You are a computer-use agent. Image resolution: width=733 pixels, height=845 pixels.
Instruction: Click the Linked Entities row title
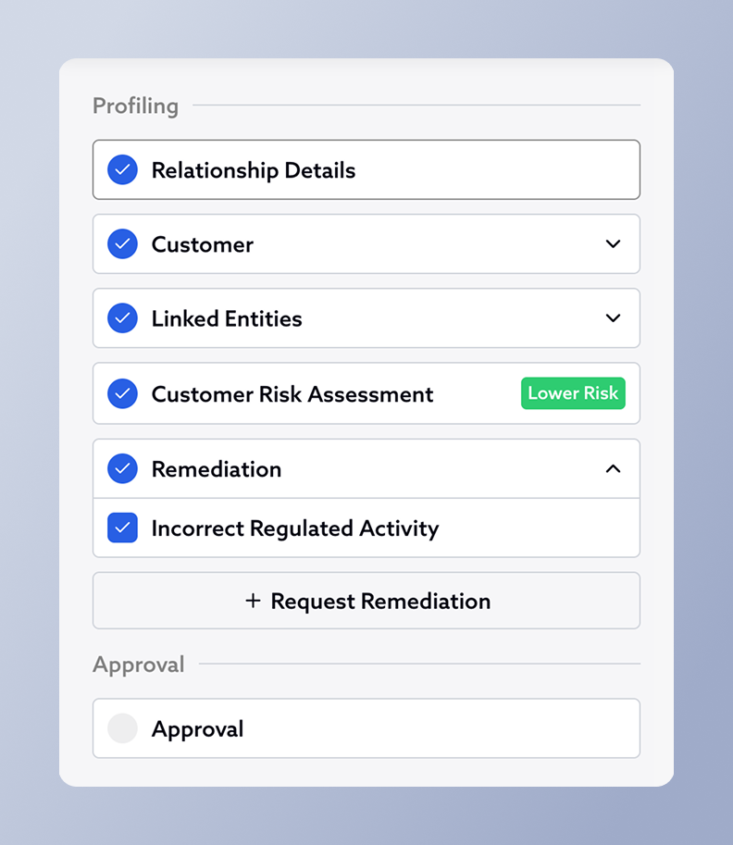coord(227,319)
